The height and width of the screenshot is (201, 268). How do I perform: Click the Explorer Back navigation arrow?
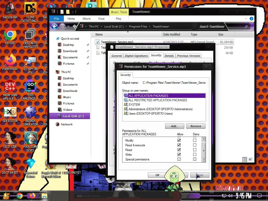tap(54, 26)
